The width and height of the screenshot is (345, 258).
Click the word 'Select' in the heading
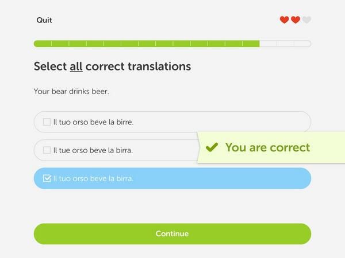[x=50, y=67]
